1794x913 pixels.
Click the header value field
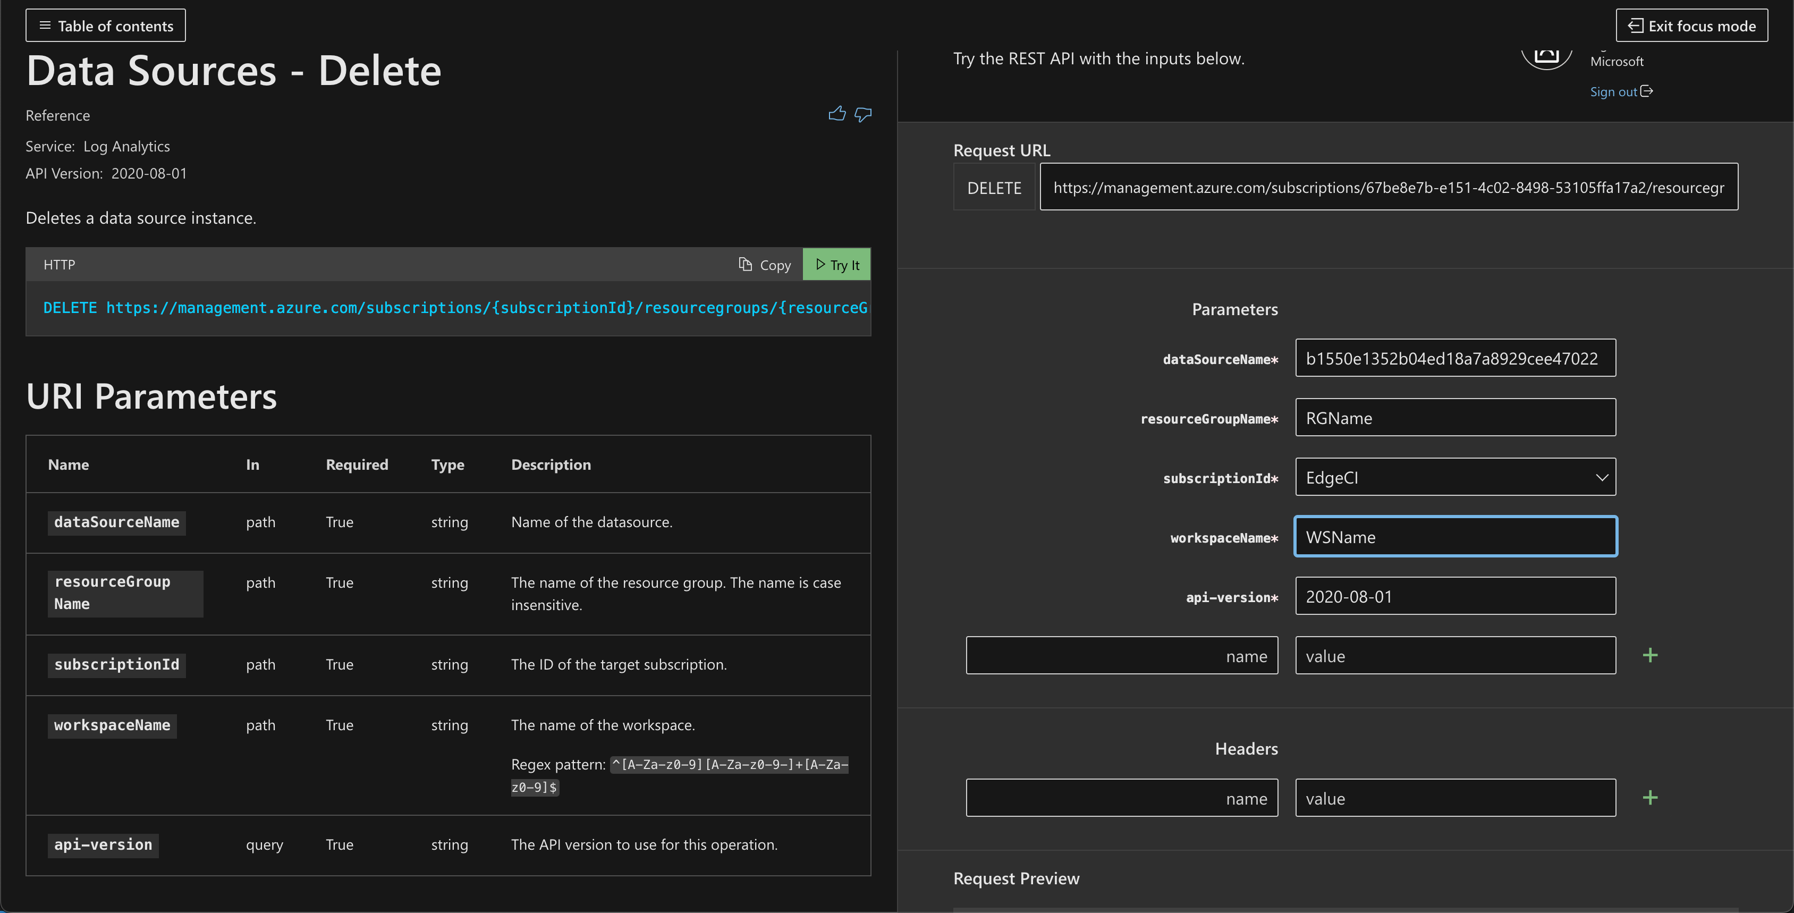point(1455,798)
